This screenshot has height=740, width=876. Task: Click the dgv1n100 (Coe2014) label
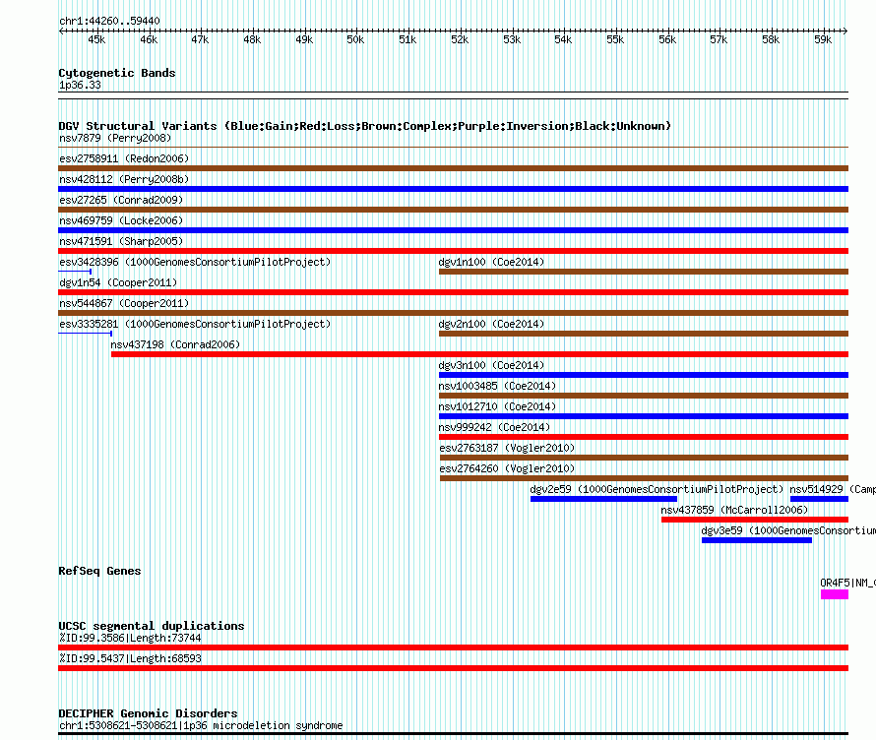tap(491, 262)
